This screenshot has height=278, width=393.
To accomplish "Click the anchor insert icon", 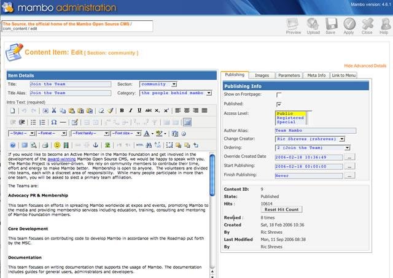I will (96, 145).
